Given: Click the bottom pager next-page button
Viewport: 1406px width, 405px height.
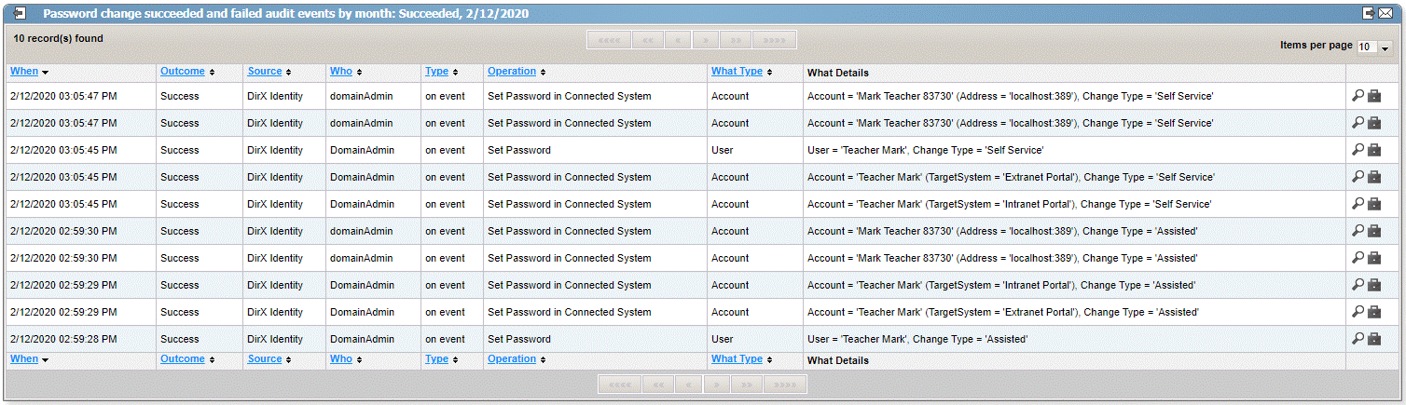Looking at the screenshot, I should tap(716, 385).
